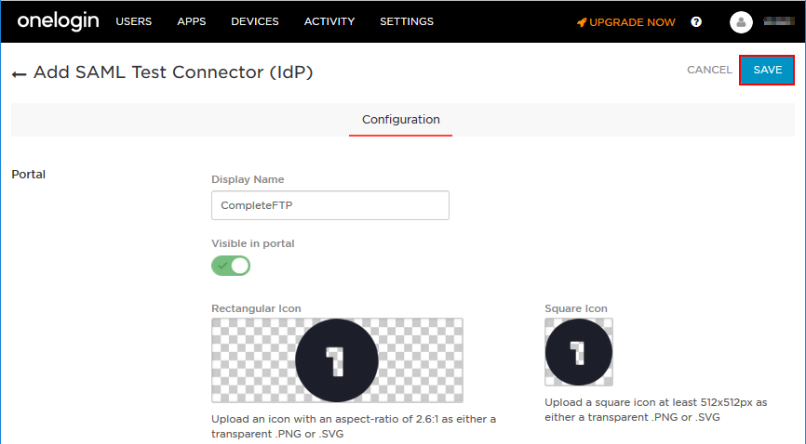Click the blurred username in the header
The height and width of the screenshot is (444, 806).
tap(778, 21)
